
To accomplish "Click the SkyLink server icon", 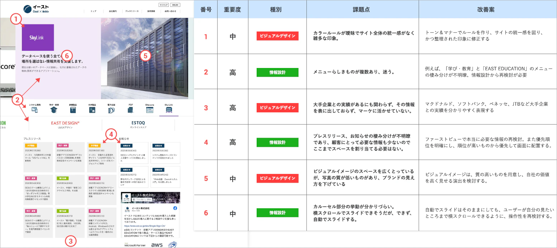I will (169, 111).
